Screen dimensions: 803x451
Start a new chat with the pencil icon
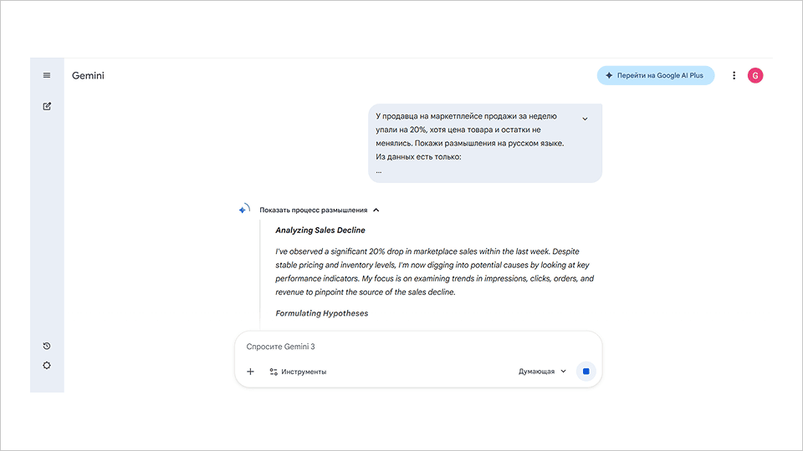47,106
